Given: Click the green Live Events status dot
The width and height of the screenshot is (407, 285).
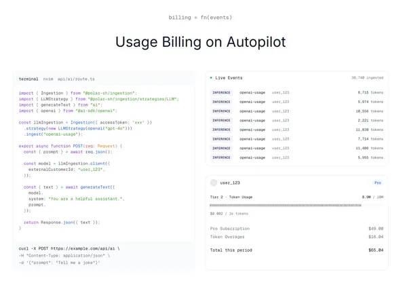Looking at the screenshot, I should click(x=211, y=77).
